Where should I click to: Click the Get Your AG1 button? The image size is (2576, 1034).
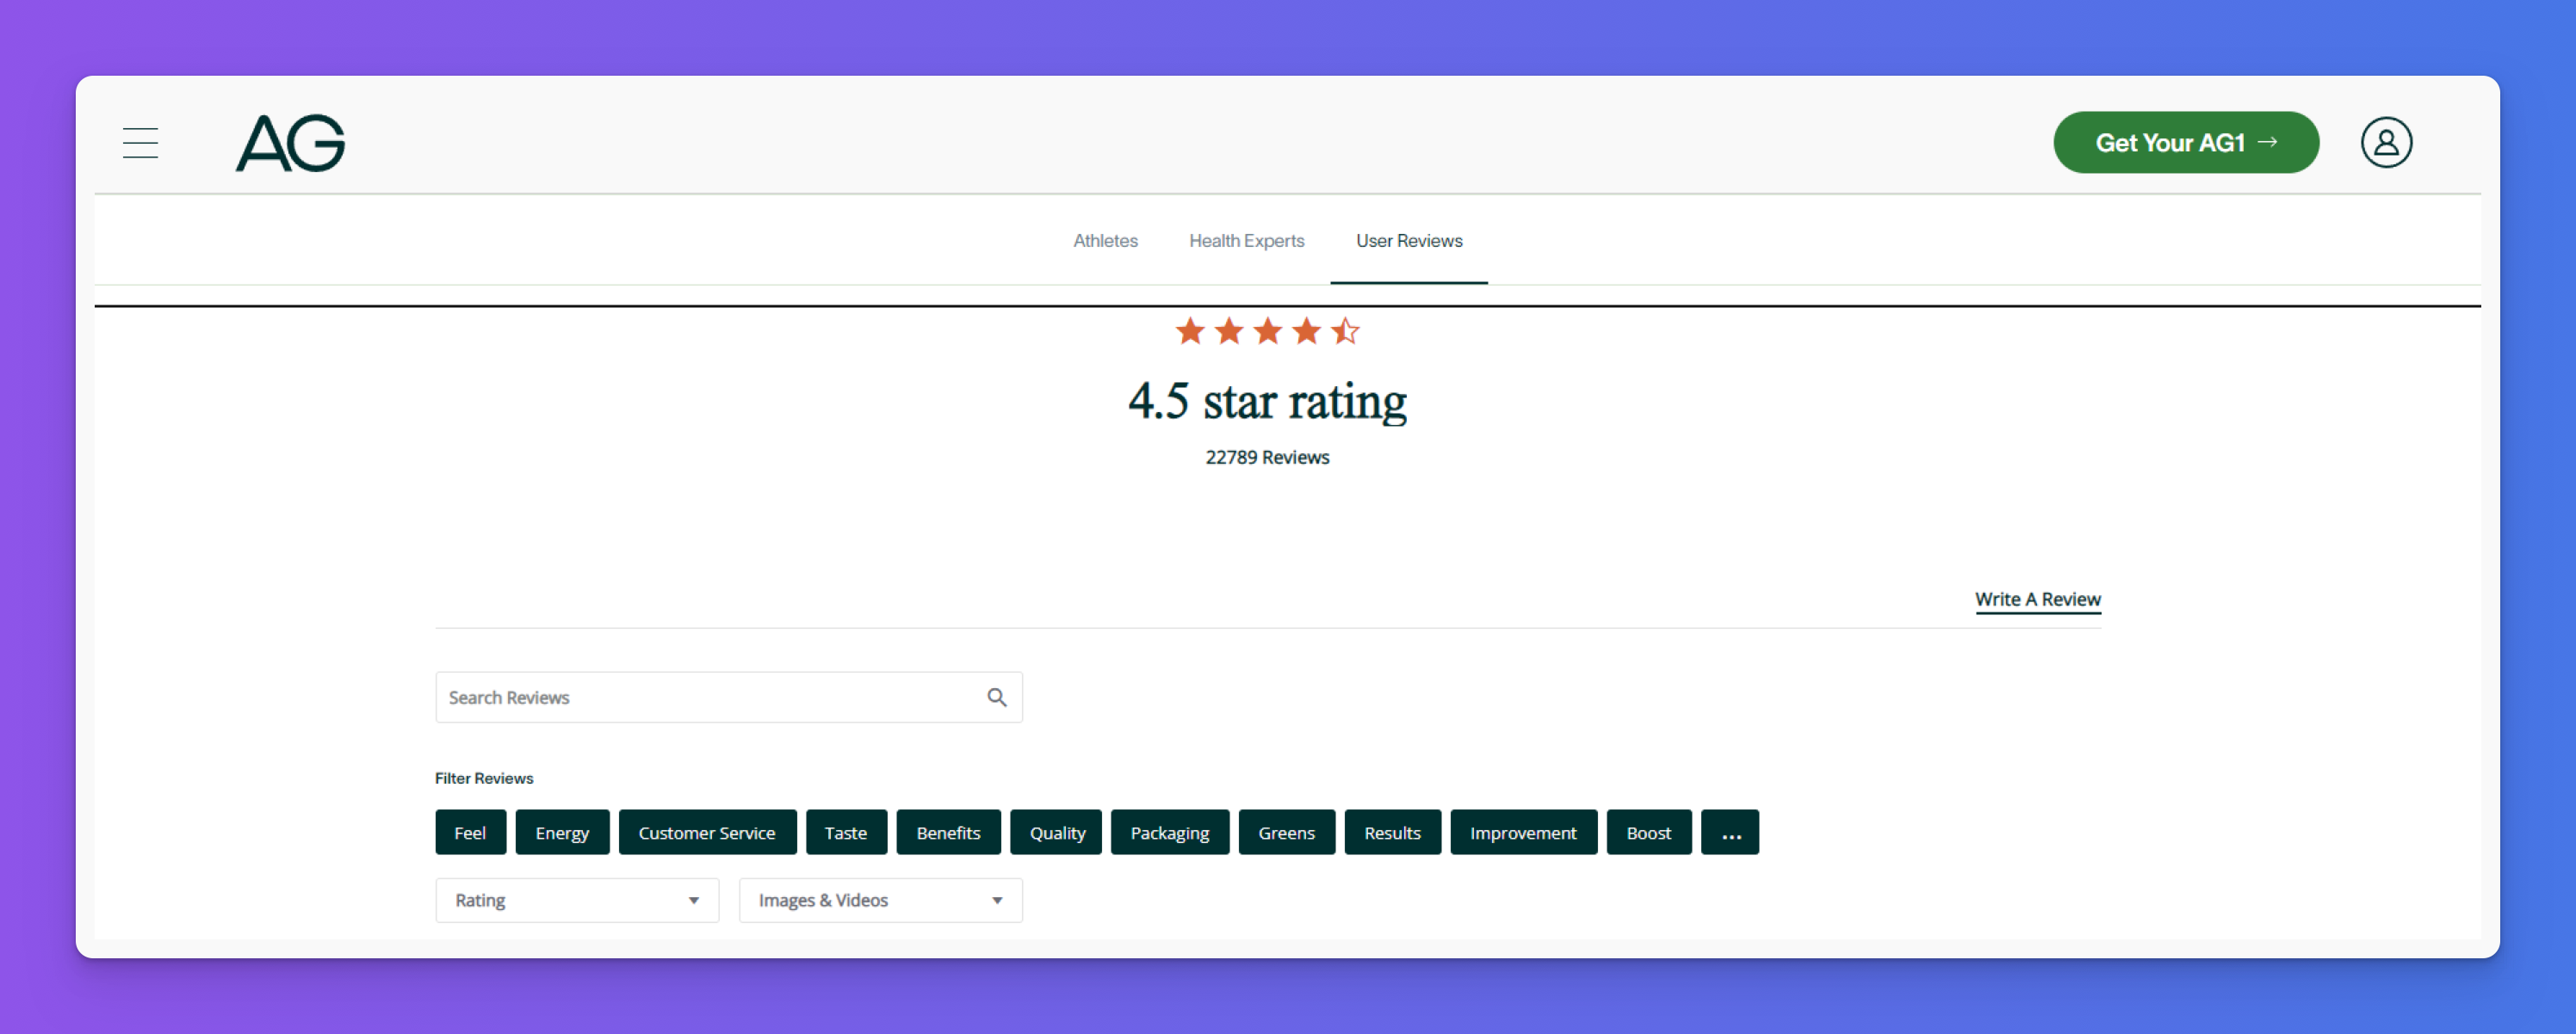coord(2186,143)
